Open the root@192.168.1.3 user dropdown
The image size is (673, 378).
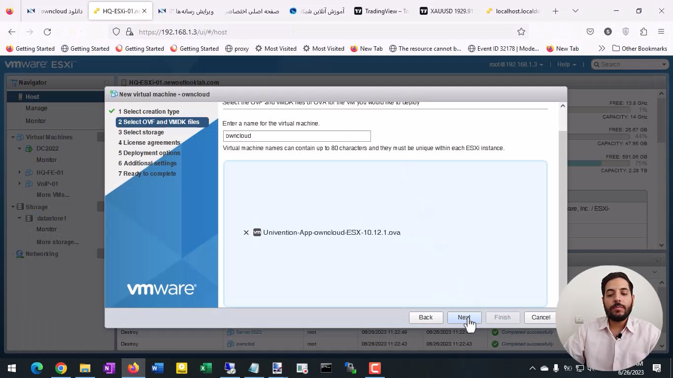(x=516, y=64)
